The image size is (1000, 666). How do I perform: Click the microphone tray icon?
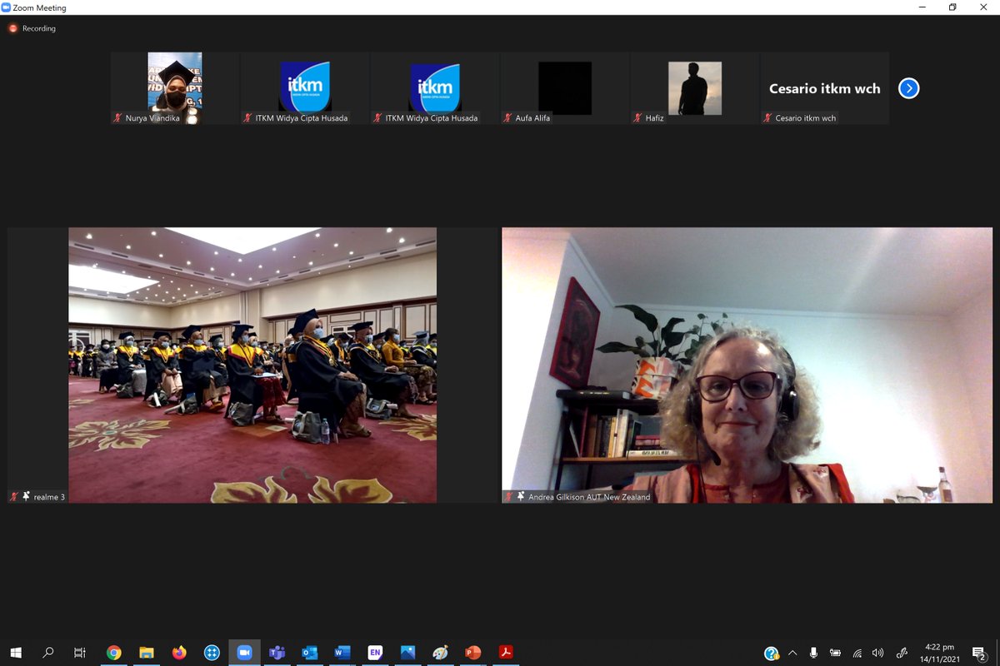(x=813, y=653)
